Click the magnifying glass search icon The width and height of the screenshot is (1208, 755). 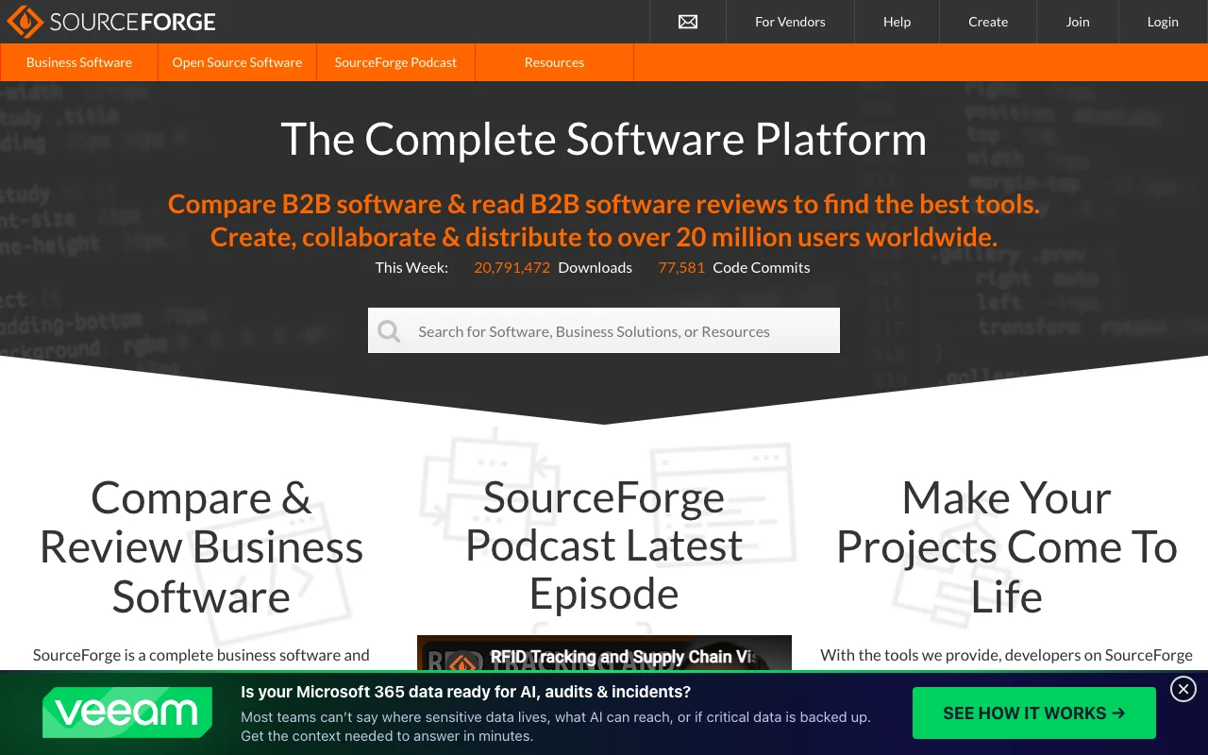[389, 331]
